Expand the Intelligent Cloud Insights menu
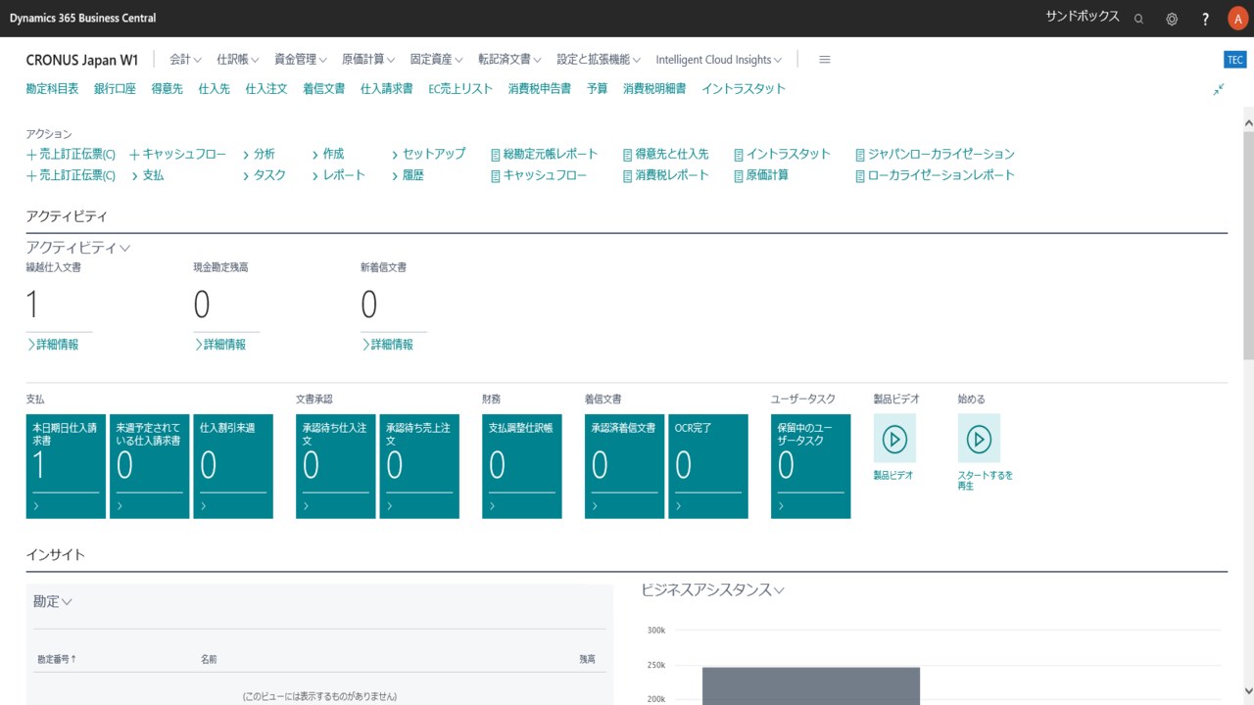 [719, 60]
